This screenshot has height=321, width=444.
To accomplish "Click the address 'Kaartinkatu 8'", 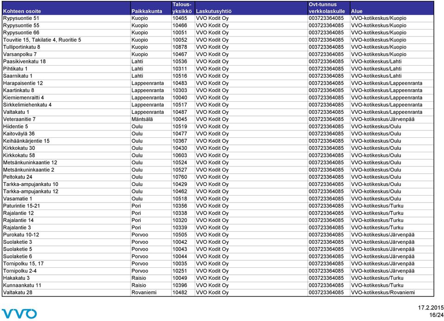I will tap(18, 90).
